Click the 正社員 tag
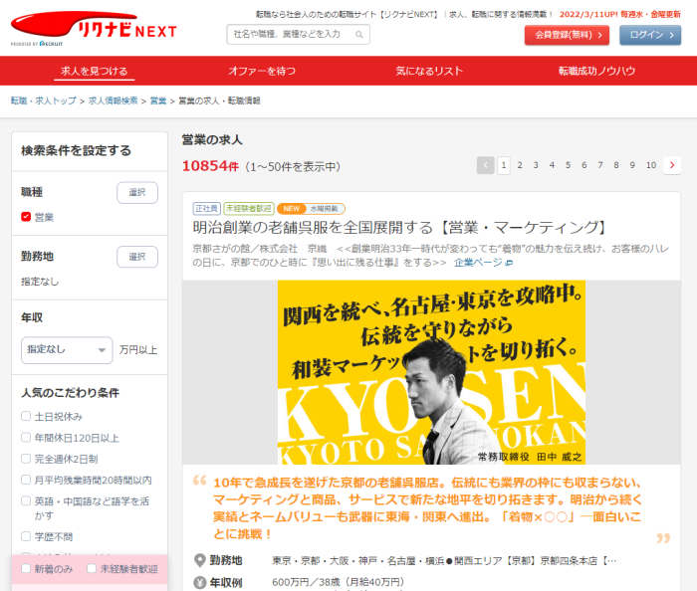 pyautogui.click(x=207, y=209)
